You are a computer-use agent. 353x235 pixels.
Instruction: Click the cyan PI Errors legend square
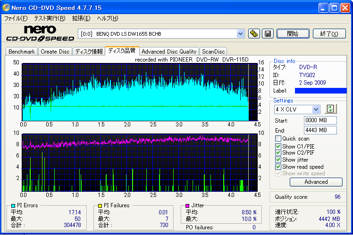(13, 205)
